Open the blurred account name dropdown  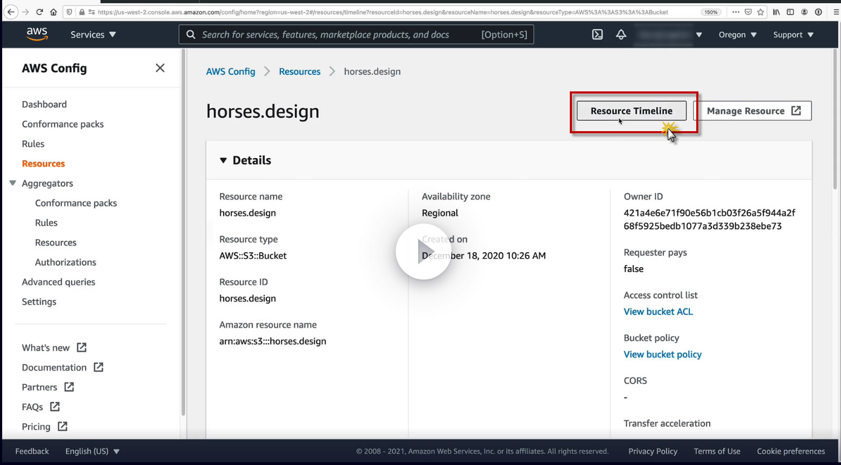click(x=669, y=34)
